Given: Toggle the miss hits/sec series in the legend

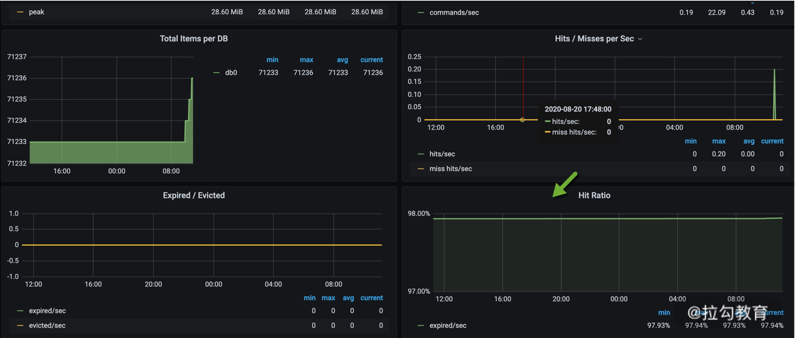Looking at the screenshot, I should point(450,169).
